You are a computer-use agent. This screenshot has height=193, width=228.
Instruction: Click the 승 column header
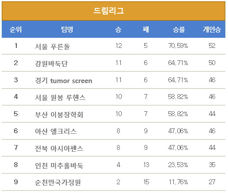pos(118,29)
